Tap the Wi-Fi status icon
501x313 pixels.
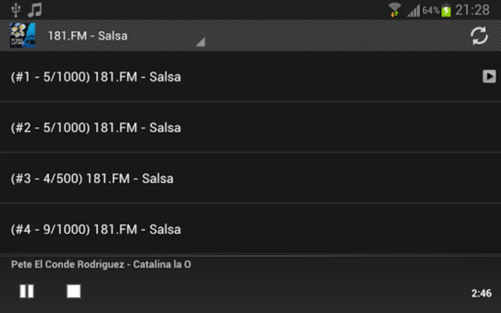pyautogui.click(x=395, y=10)
